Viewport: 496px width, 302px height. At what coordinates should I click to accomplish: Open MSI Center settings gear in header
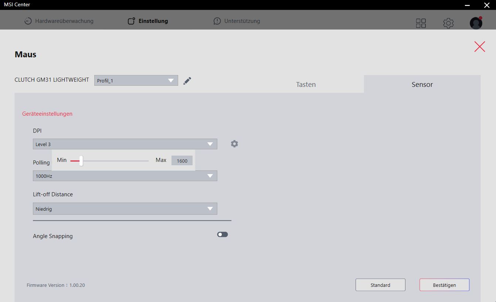[x=448, y=23]
